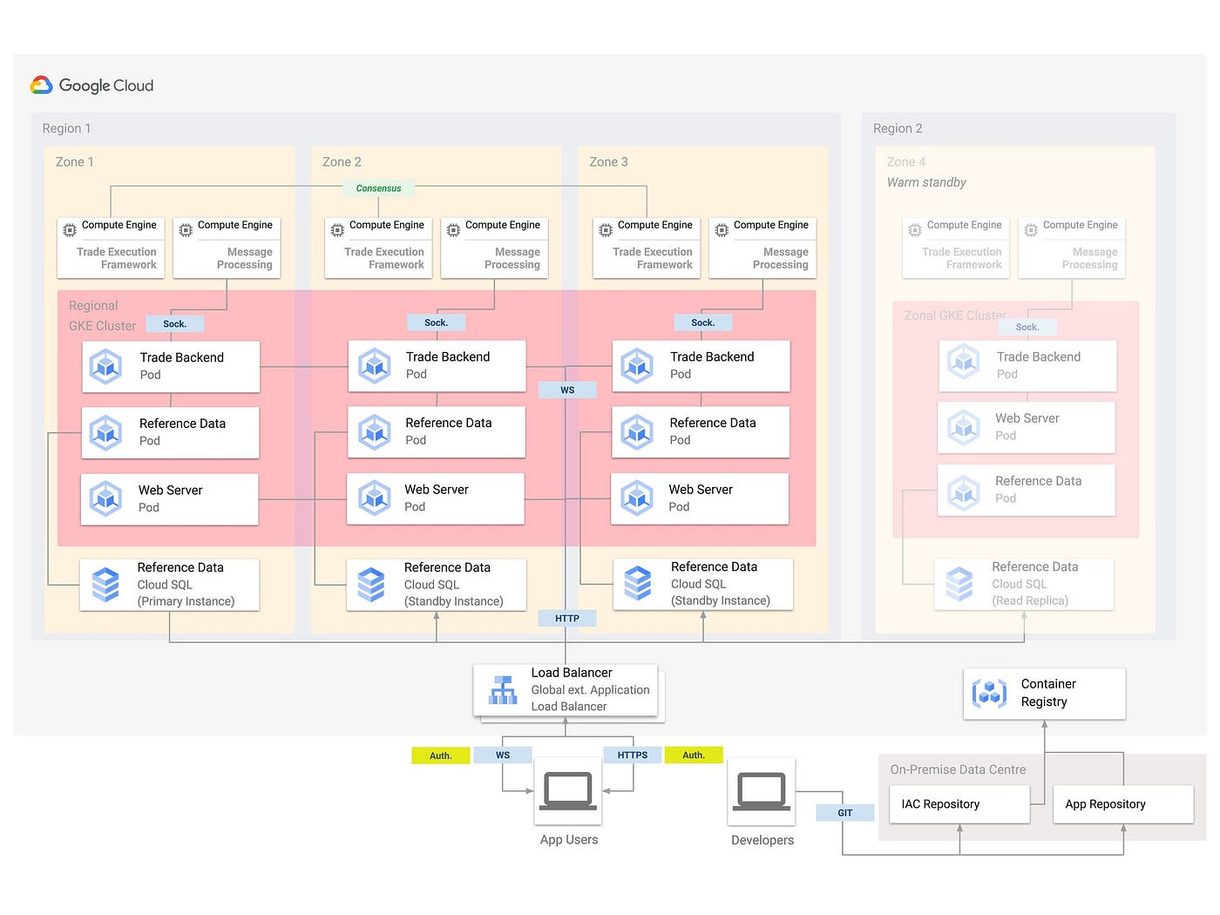1220x915 pixels.
Task: Click the Zone 4 Web Server pod icon
Action: 964,427
